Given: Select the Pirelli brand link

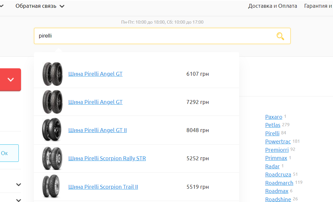Looking at the screenshot, I should [x=272, y=133].
